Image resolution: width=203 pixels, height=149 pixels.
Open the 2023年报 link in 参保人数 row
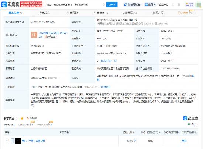tap(106, 61)
